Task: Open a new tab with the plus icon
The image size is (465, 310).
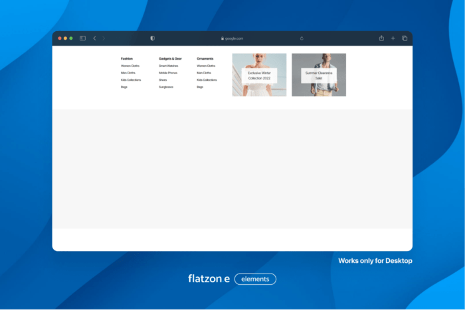Action: click(x=393, y=38)
